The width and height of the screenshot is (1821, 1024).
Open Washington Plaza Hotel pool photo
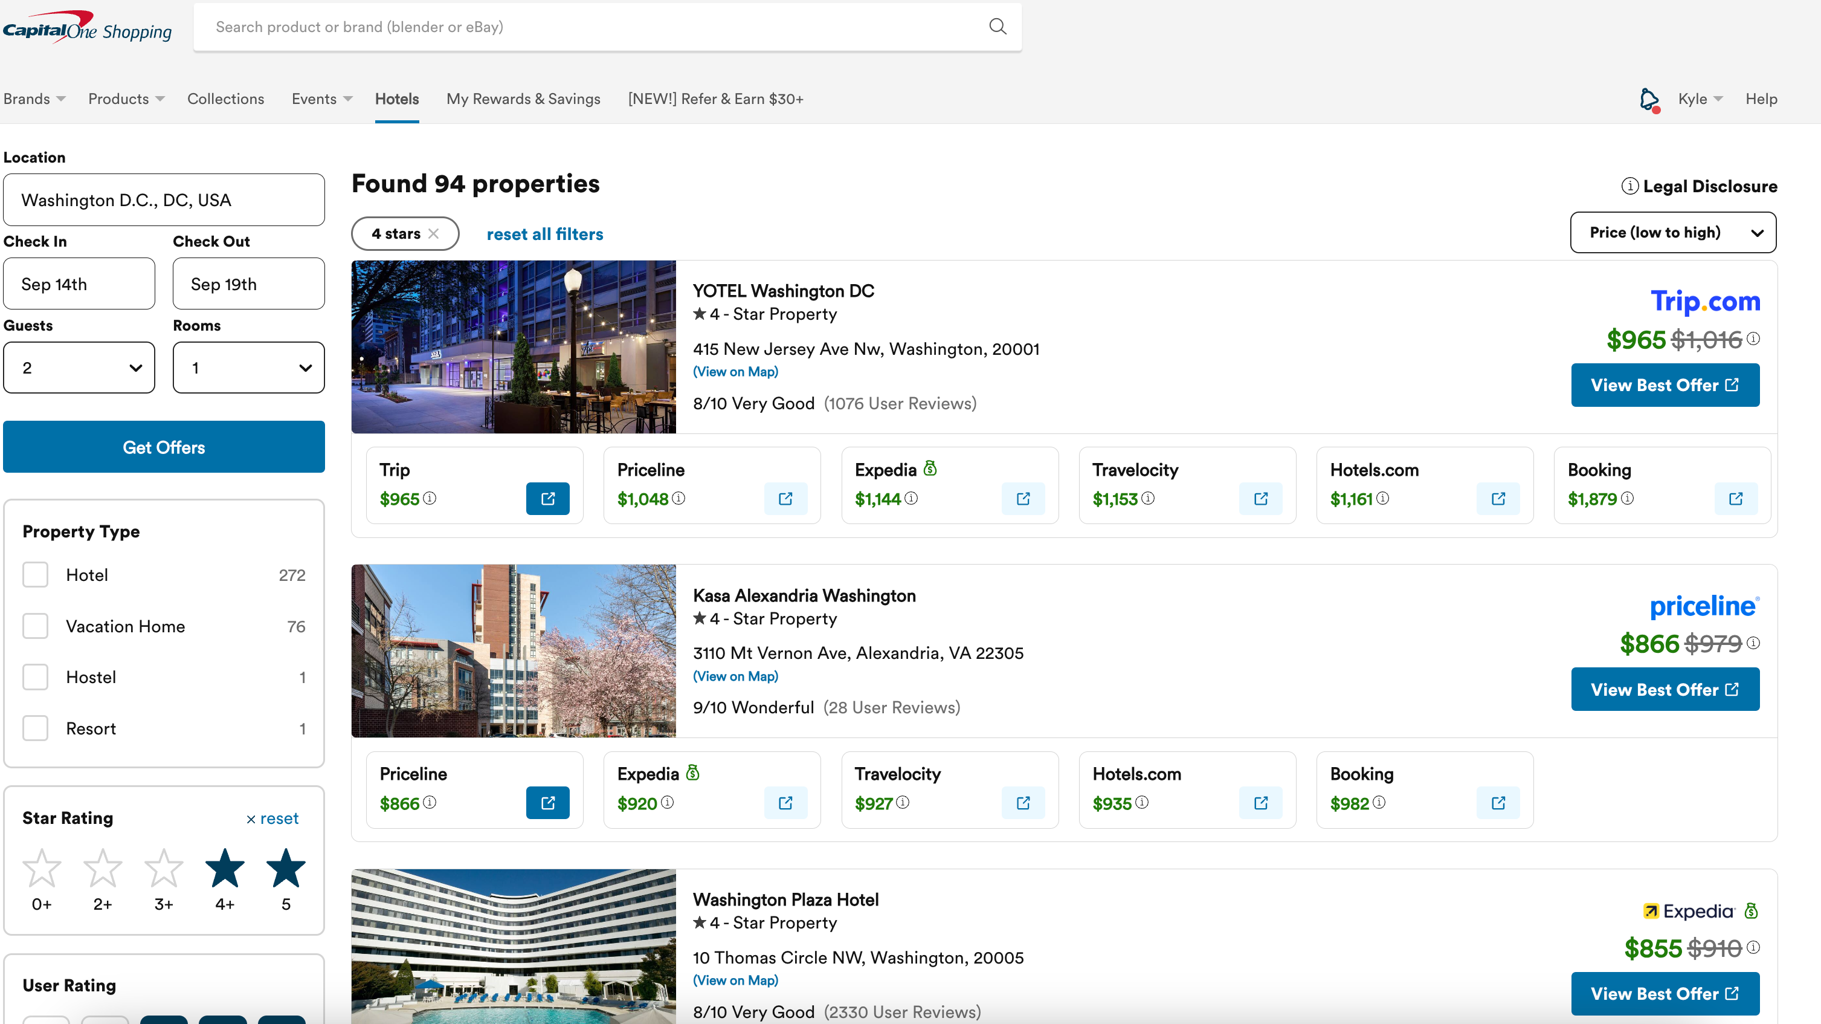point(514,946)
